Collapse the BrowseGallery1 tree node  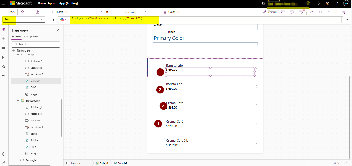click(x=18, y=101)
